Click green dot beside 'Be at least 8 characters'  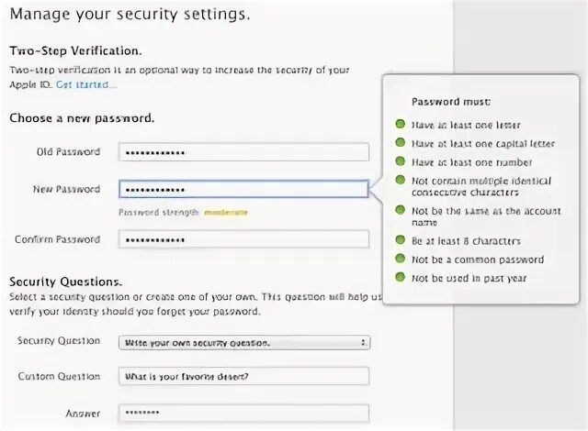point(400,240)
